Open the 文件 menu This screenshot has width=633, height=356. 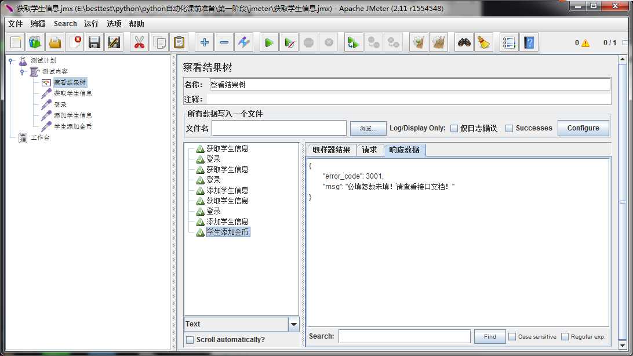pos(15,24)
